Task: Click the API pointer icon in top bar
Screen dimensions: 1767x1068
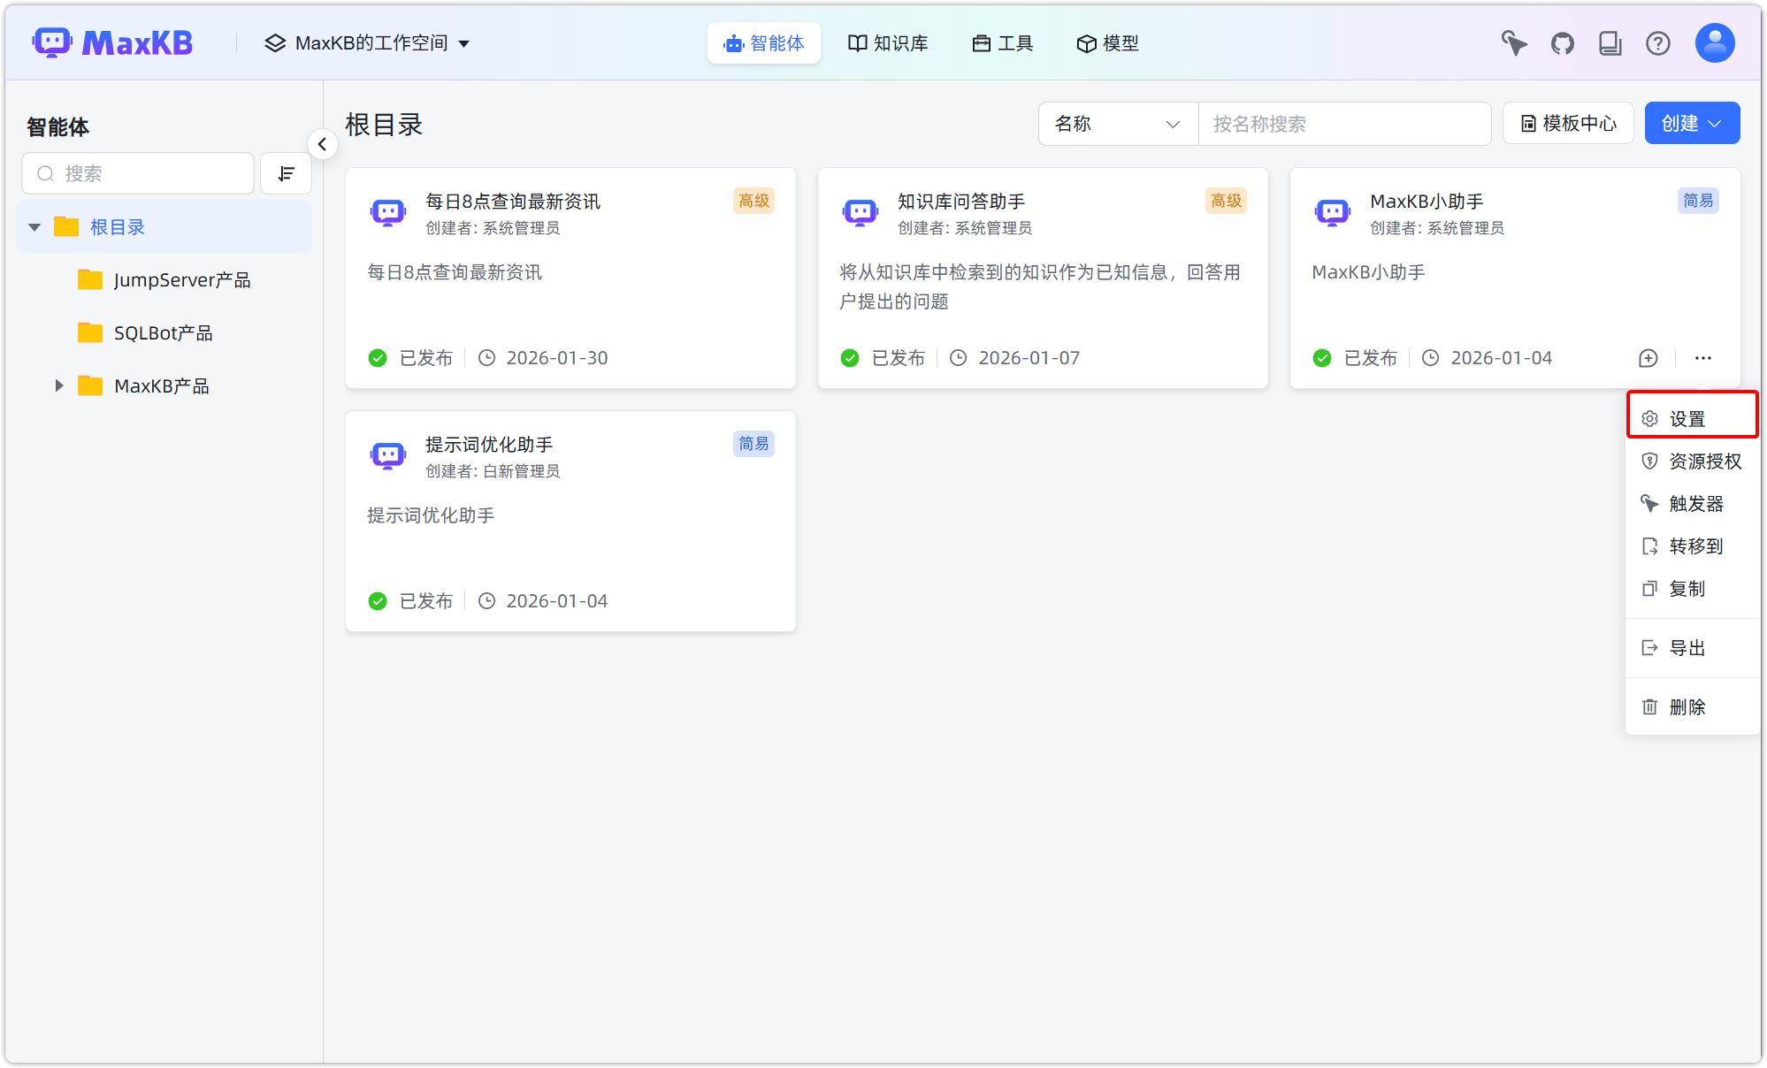Action: tap(1514, 42)
